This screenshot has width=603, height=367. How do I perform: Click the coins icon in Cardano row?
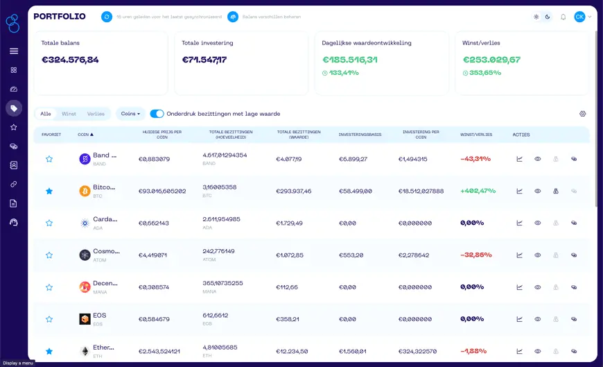click(x=574, y=223)
